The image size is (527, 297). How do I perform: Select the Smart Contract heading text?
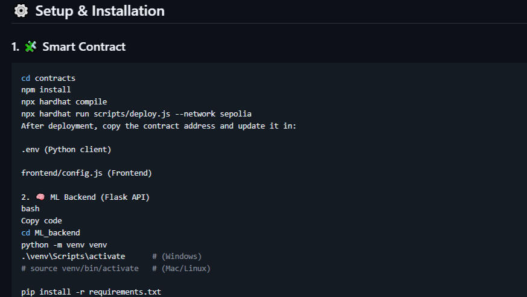(x=84, y=46)
